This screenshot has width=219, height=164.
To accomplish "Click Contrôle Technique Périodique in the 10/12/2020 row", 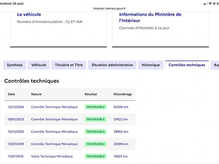I will point(54,132).
